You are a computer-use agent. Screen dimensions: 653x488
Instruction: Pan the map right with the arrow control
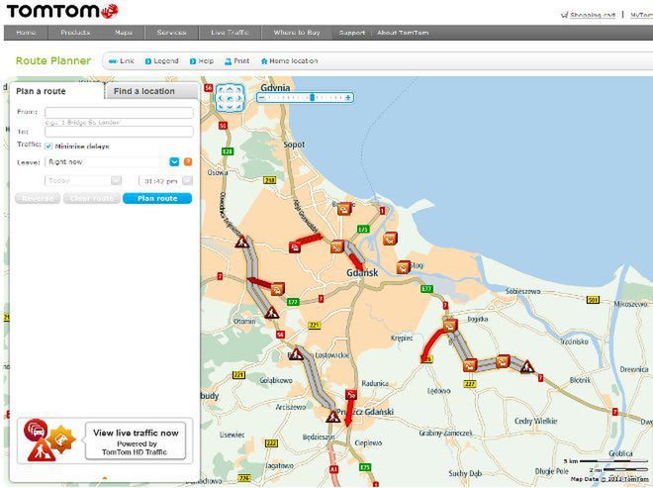239,98
